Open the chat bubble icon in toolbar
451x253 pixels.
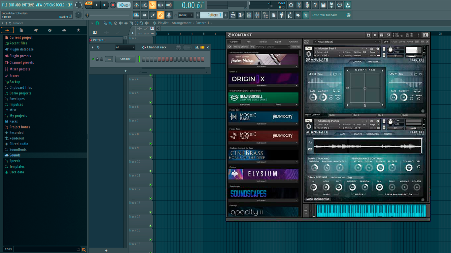(339, 5)
